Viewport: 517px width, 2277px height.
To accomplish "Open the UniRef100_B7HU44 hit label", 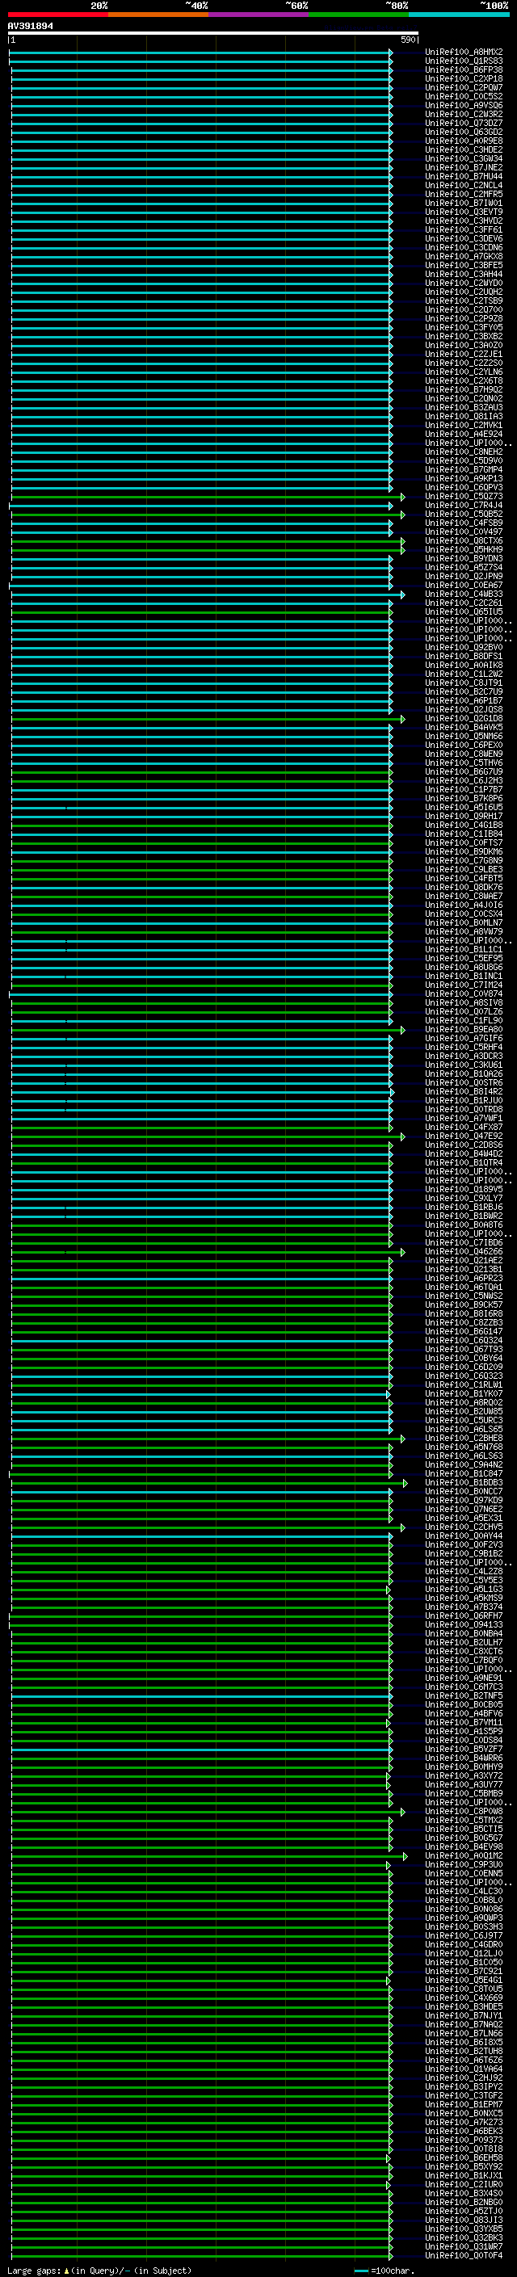I will (463, 177).
